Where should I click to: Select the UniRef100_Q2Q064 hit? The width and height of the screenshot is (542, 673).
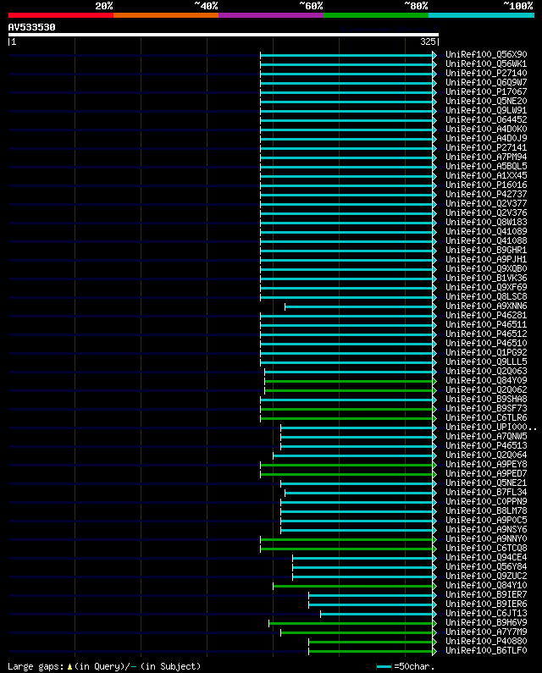point(486,455)
